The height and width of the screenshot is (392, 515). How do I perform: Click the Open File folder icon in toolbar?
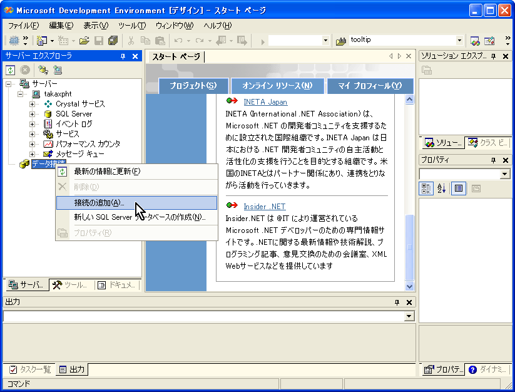click(84, 40)
